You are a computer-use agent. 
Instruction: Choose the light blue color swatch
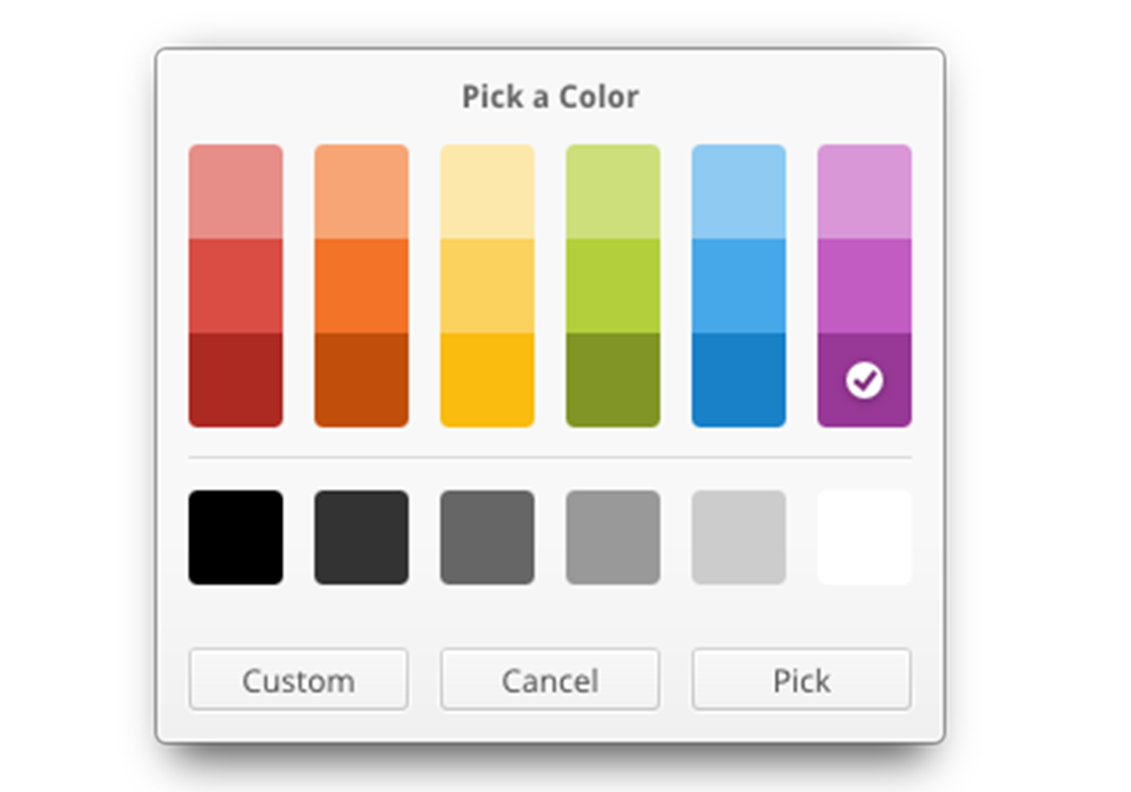[x=739, y=191]
